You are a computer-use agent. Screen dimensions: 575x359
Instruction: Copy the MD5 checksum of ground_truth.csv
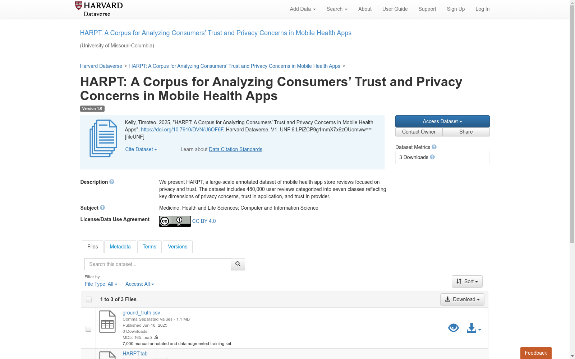(x=156, y=337)
